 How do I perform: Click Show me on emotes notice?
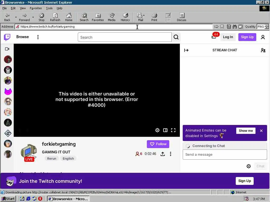point(246,130)
